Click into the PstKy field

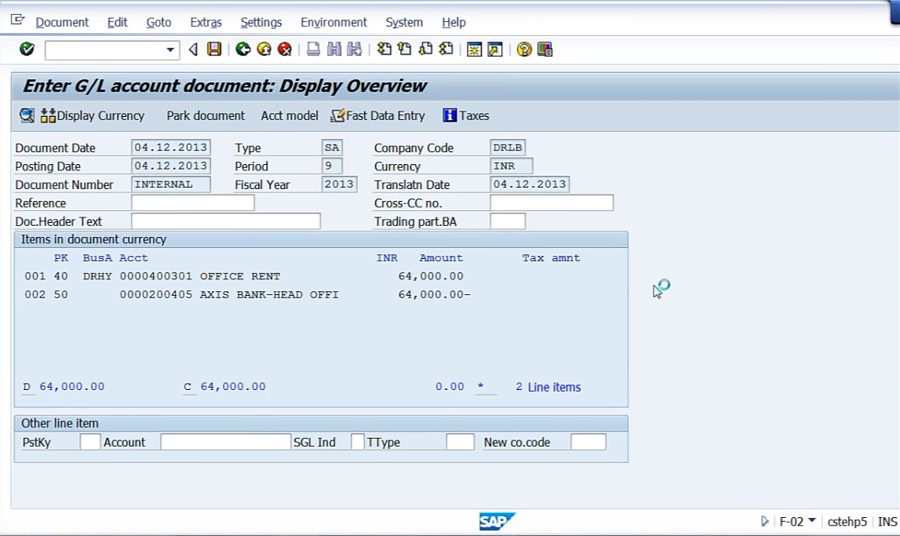pos(90,442)
